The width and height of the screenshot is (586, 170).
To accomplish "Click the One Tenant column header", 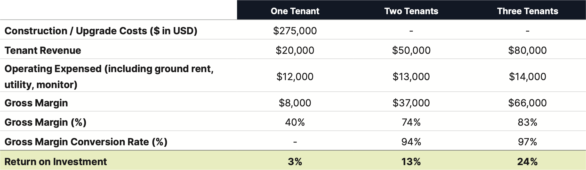I will 295,11.
